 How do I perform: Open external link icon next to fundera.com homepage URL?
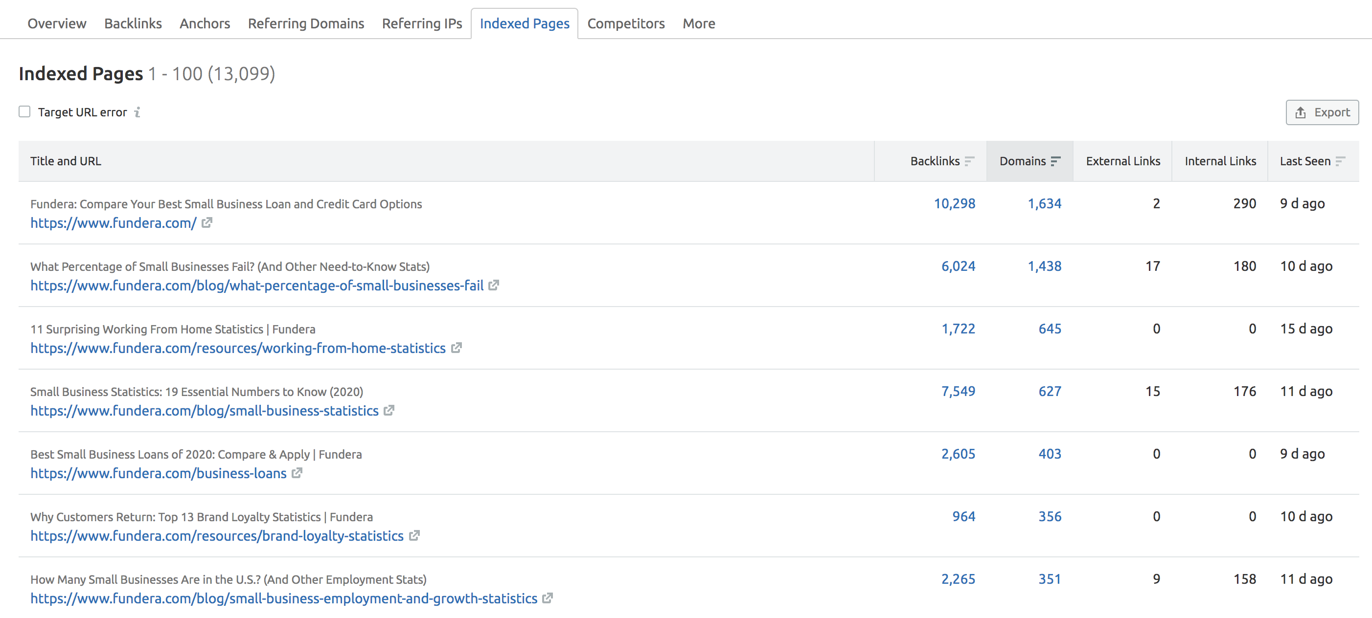point(206,222)
